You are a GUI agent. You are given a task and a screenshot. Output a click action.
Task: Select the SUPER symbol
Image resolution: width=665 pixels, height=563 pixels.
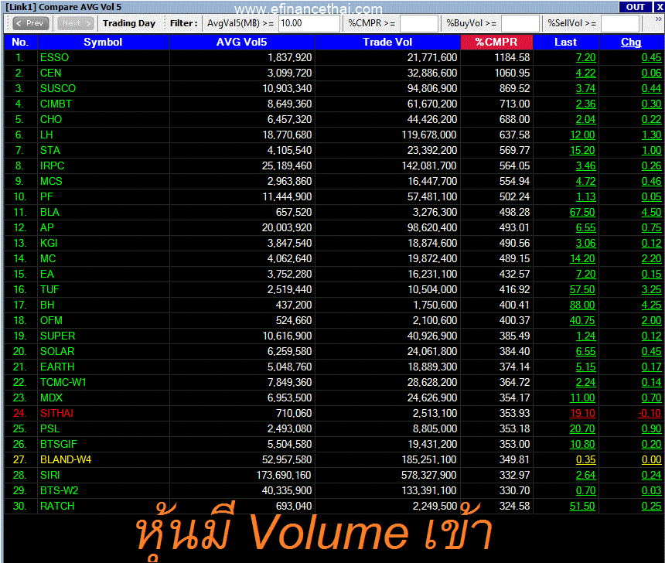(x=58, y=336)
